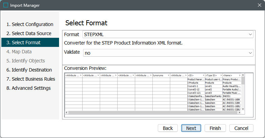Open the Format dropdown showing STEPXML
Screen dimensions: 265x138
(x=168, y=34)
